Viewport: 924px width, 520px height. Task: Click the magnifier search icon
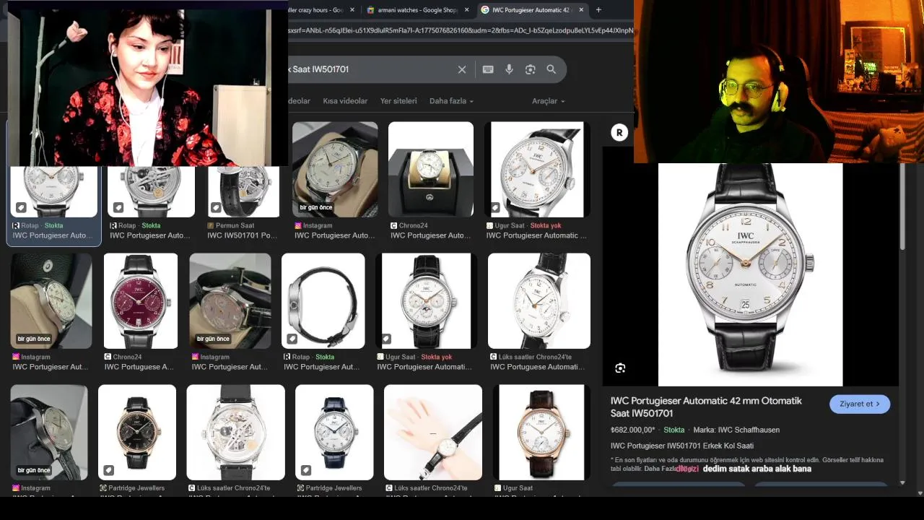pyautogui.click(x=552, y=69)
